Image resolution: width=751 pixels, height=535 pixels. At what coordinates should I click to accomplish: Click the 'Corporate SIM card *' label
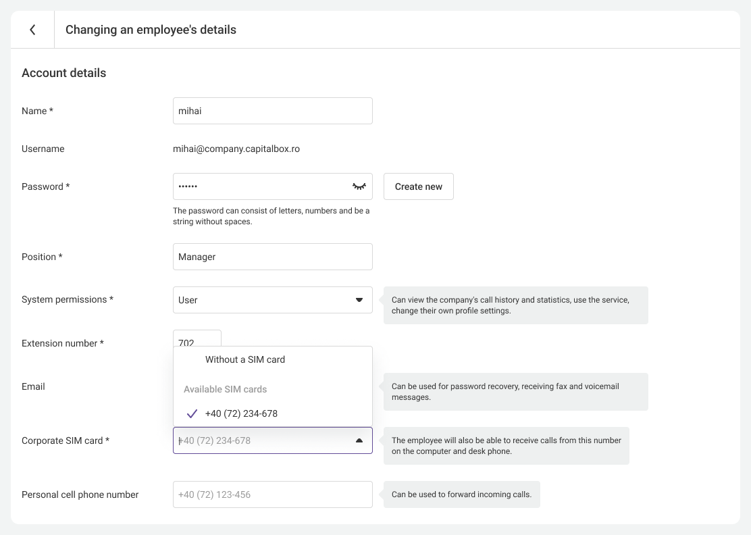[x=66, y=440]
